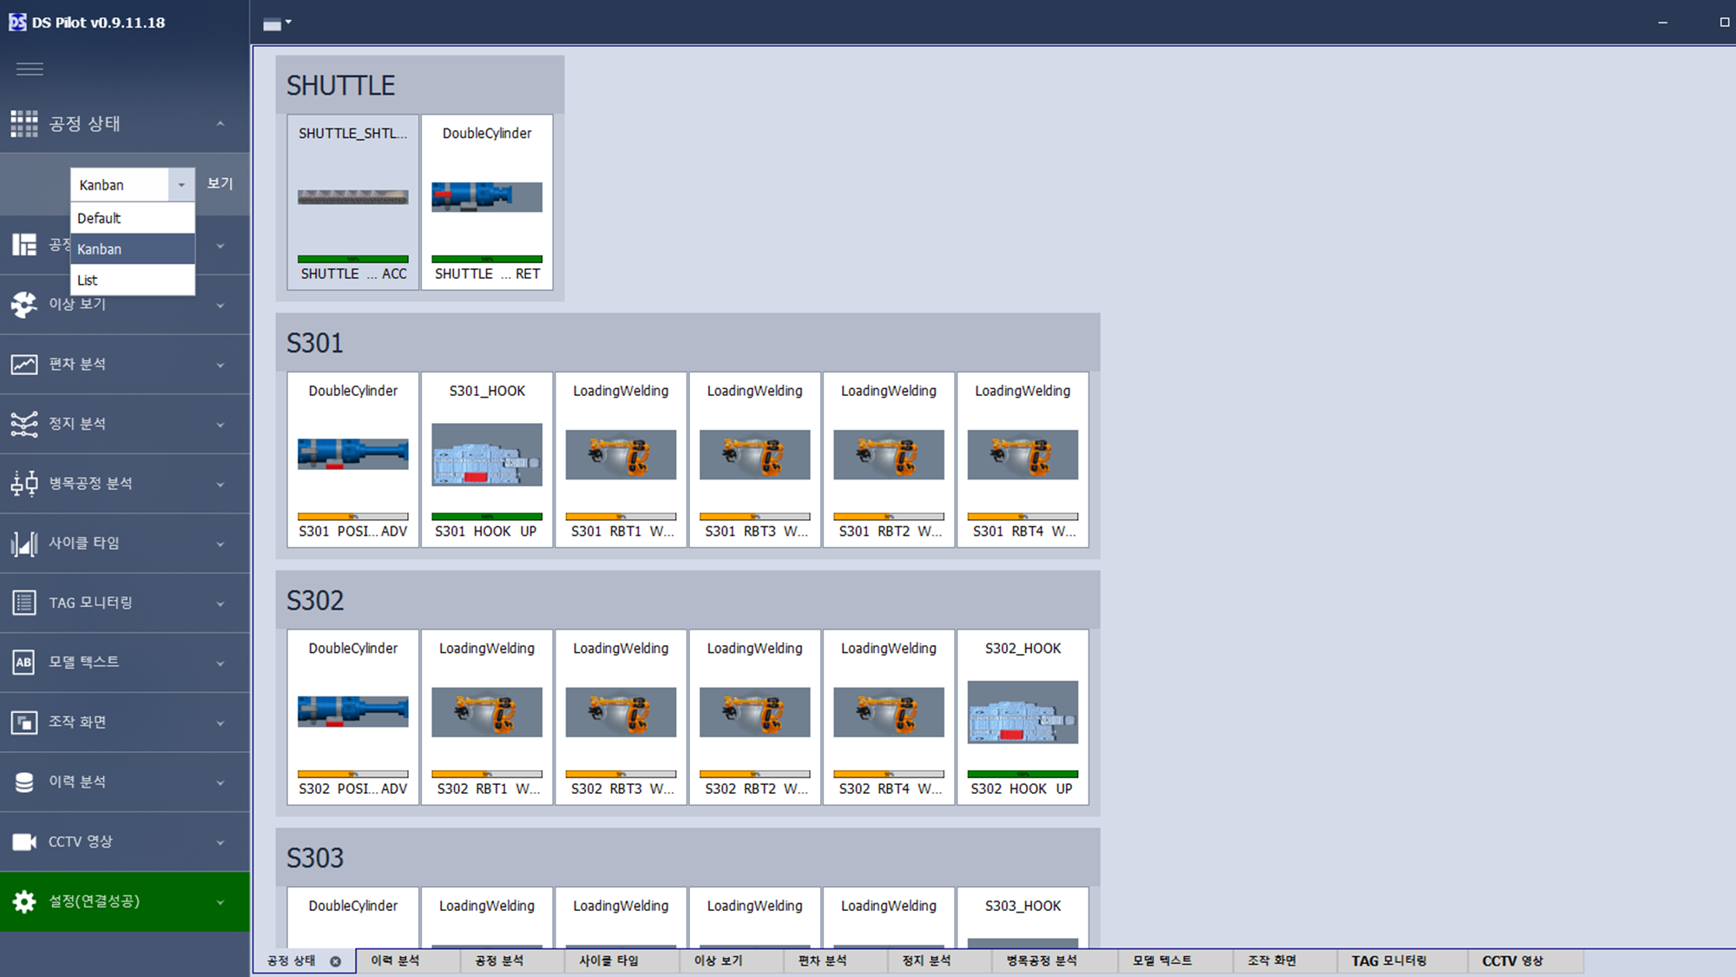Viewport: 1736px width, 977px height.
Task: Click the 이력 분석 database icon
Action: 24,782
